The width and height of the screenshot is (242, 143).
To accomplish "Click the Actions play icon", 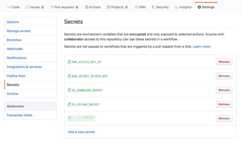I will point(87,7).
